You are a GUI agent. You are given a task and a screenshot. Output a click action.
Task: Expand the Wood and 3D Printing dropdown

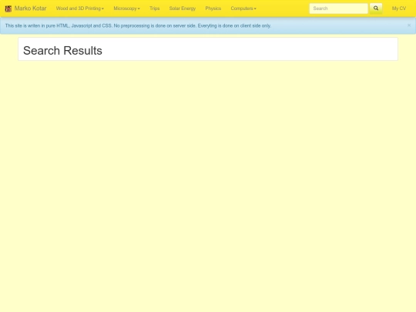pyautogui.click(x=80, y=8)
